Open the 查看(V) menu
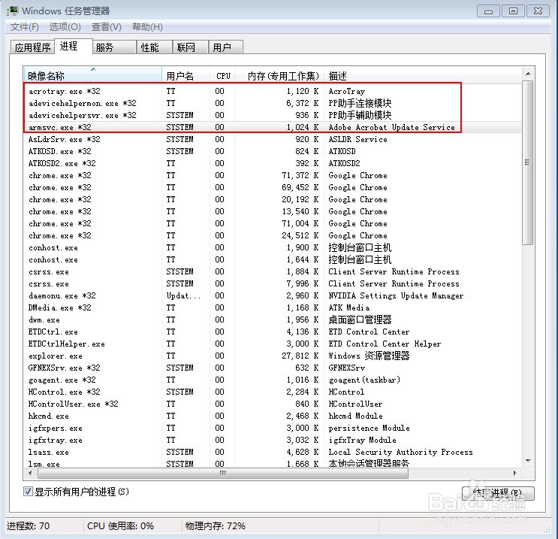This screenshot has height=539, width=558. click(107, 27)
